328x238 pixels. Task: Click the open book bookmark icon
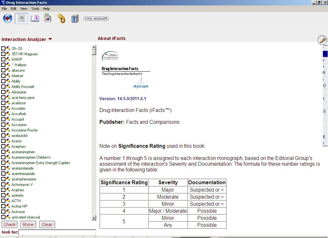click(35, 19)
